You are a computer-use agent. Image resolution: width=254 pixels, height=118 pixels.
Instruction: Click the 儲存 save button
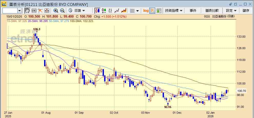point(246,11)
